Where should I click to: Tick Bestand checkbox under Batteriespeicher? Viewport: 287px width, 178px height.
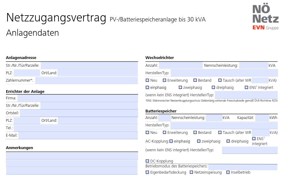click(195, 132)
